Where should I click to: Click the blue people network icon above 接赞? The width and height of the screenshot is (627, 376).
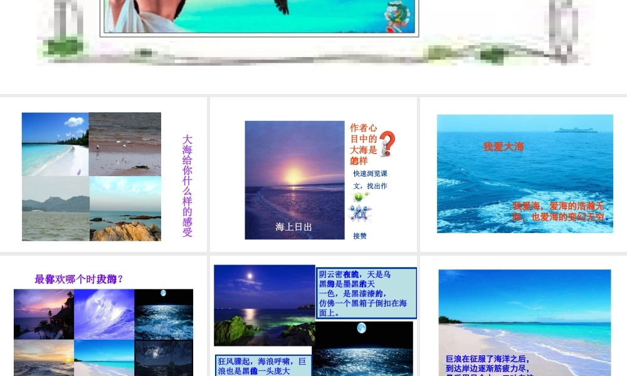360,213
